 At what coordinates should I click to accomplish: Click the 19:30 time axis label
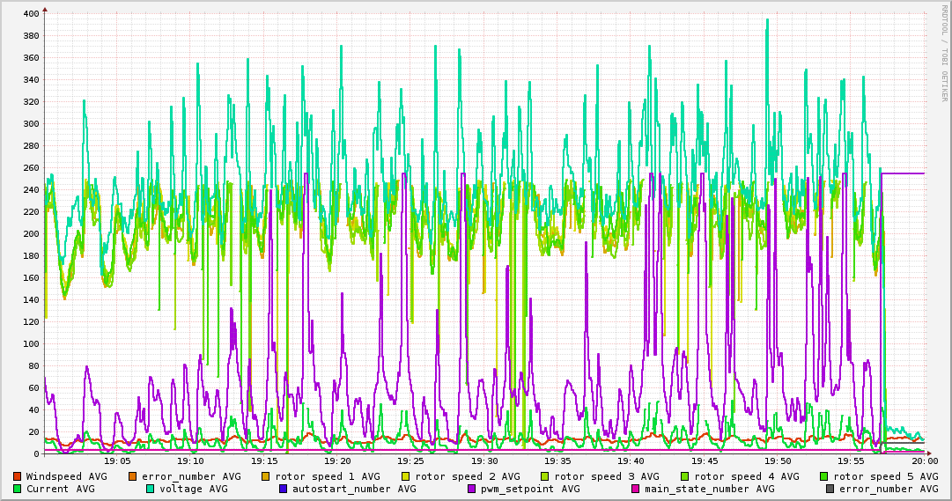click(484, 460)
